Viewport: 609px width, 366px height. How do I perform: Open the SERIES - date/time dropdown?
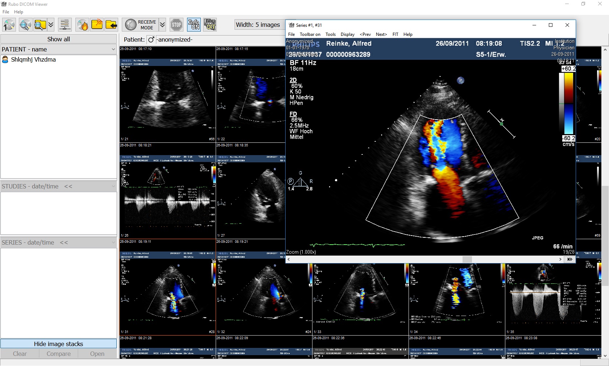point(59,242)
